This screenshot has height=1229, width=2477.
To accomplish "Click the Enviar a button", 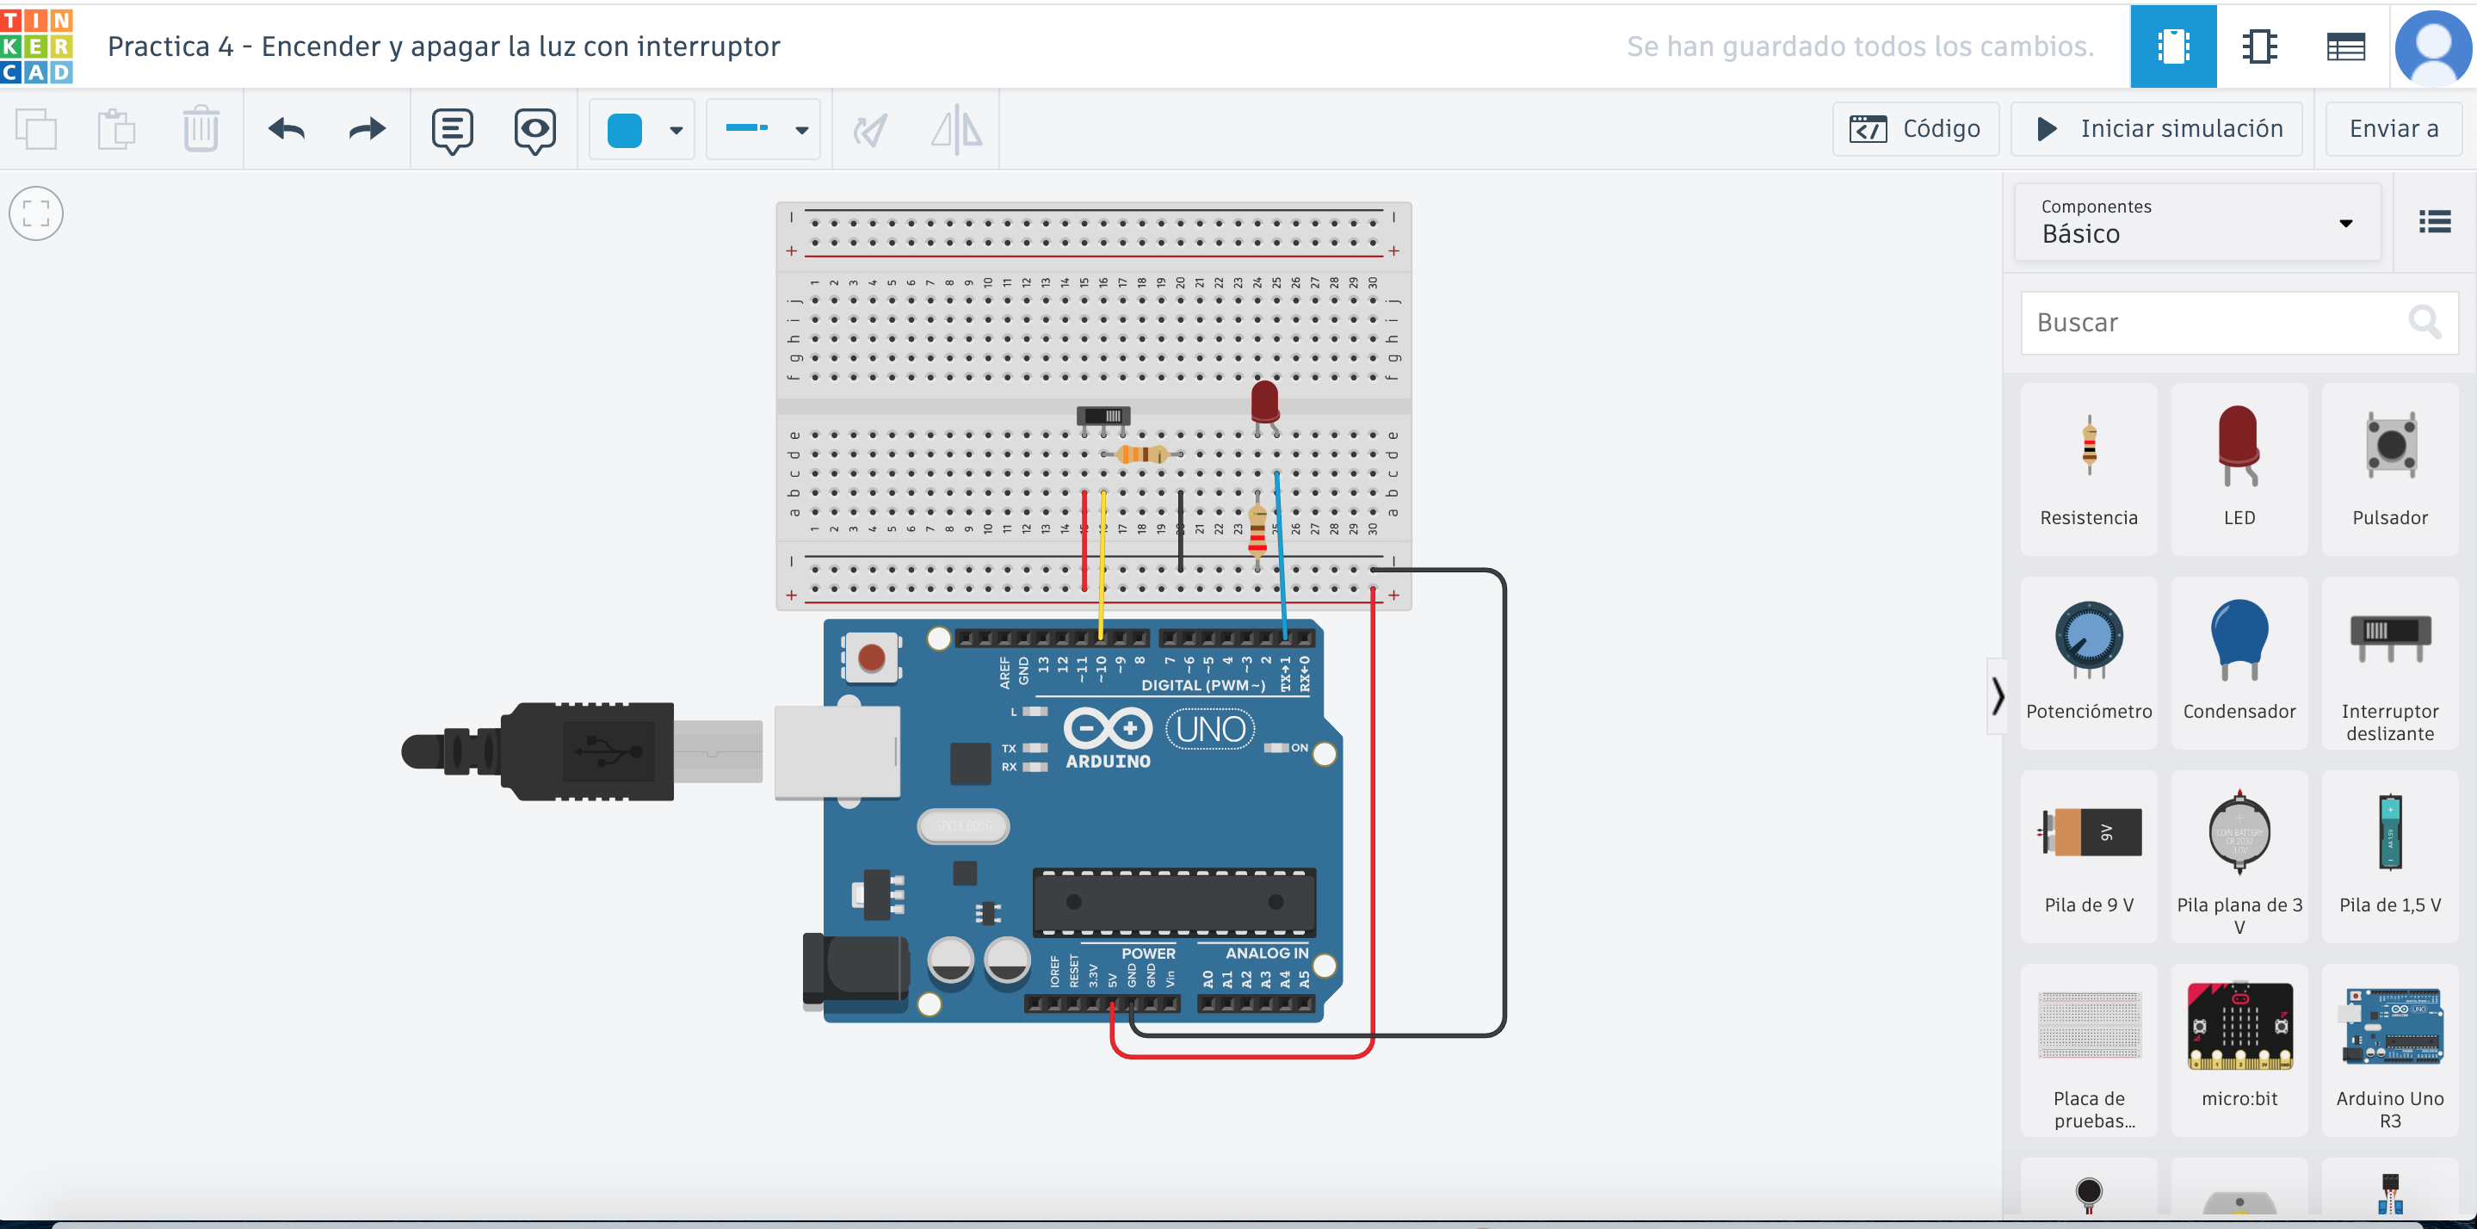I will (x=2393, y=129).
